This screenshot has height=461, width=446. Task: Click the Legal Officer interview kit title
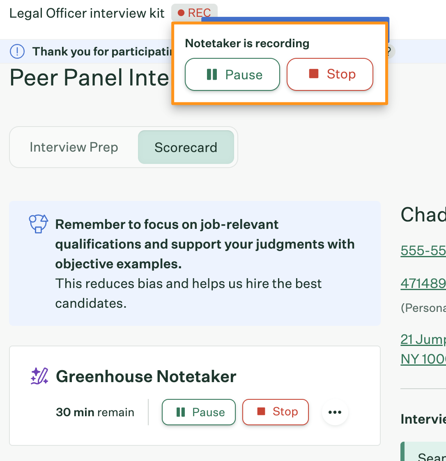87,13
